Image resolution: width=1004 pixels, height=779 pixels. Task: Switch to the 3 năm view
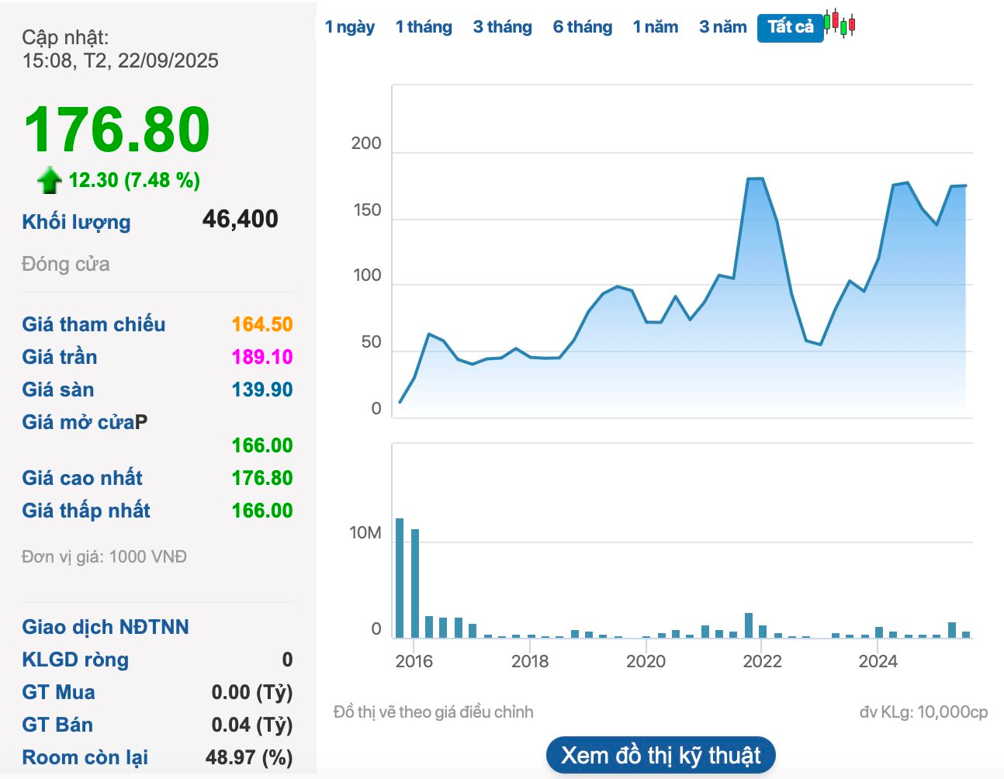722,27
